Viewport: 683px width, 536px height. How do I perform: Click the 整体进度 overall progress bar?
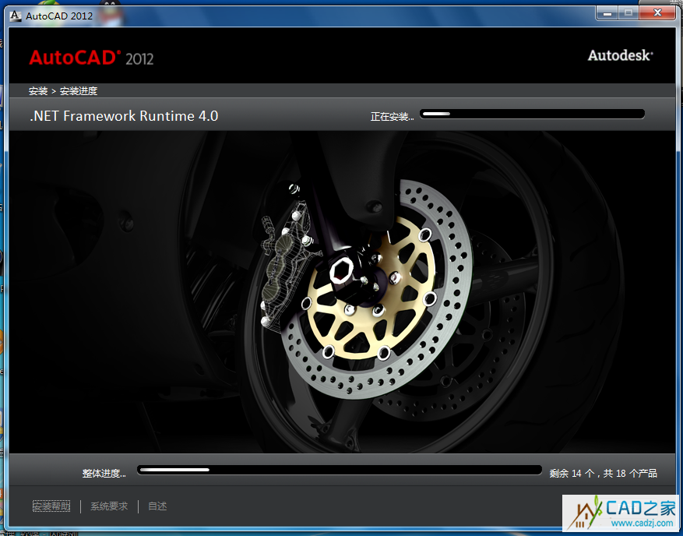click(339, 471)
